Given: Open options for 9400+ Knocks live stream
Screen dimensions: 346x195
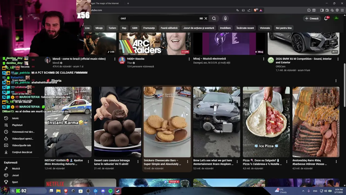Looking at the screenshot, I should tap(189, 59).
